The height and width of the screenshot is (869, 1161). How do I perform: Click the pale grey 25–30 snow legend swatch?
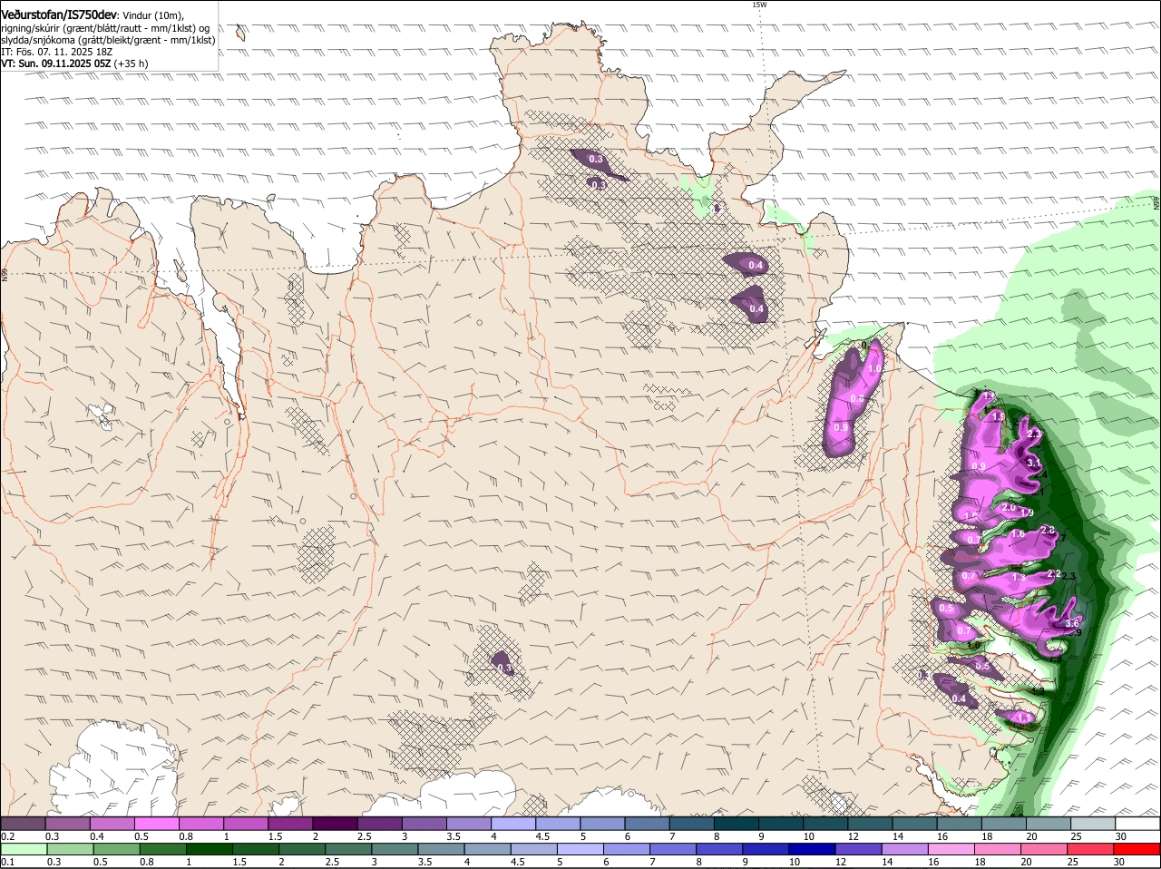pyautogui.click(x=1094, y=824)
